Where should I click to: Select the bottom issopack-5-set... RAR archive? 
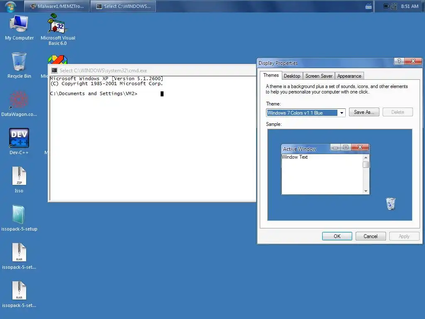19,290
